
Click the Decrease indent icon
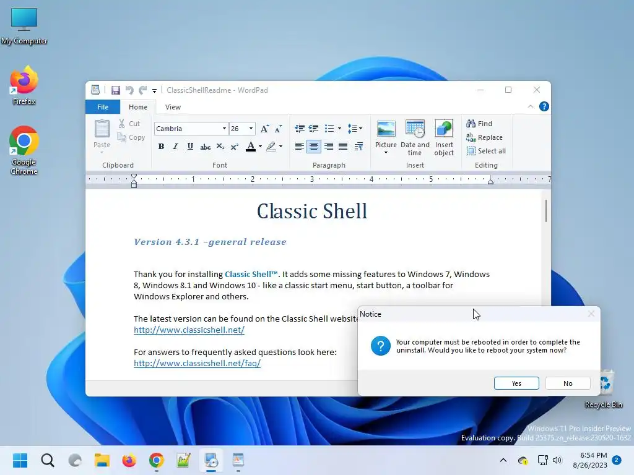point(300,129)
